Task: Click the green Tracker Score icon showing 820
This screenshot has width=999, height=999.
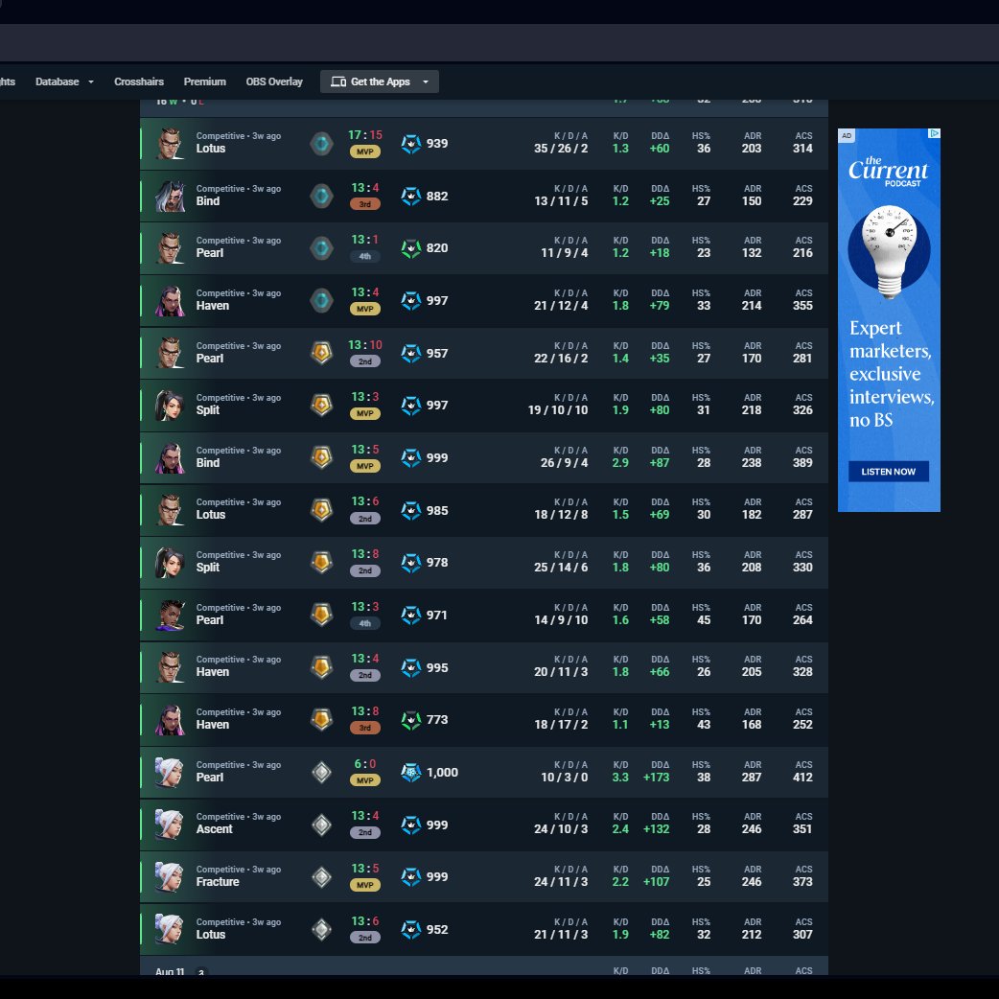Action: 410,247
